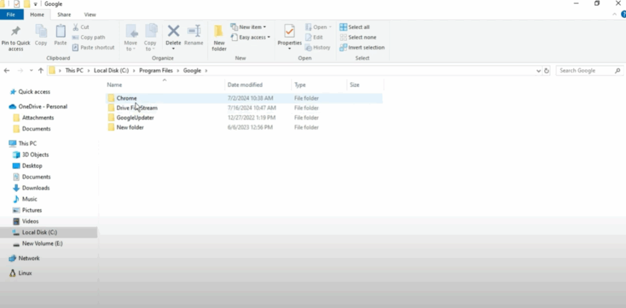Click This PC in address bar
626x308 pixels.
74,71
